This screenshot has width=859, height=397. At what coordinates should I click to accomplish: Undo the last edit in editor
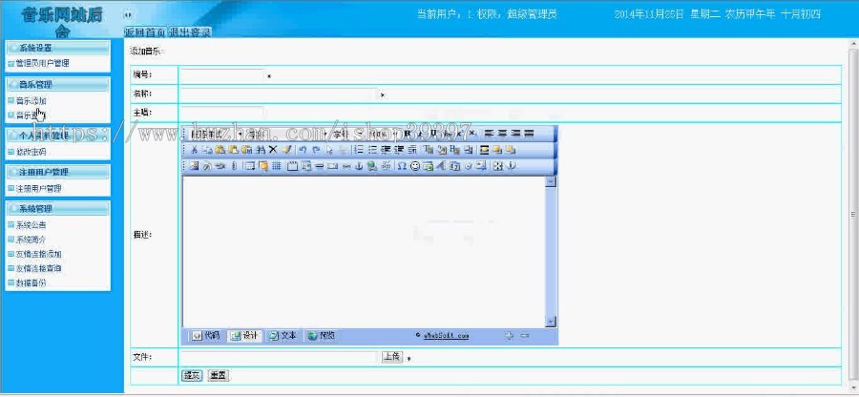[303, 150]
